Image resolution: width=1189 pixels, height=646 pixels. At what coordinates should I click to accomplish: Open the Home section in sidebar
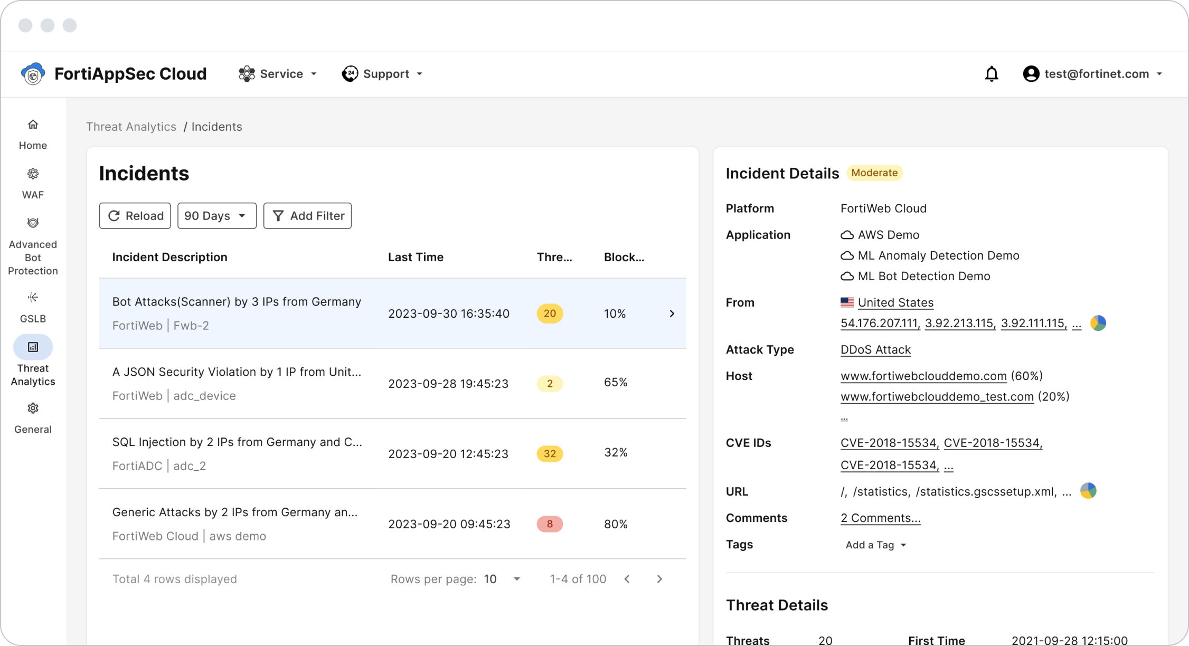[33, 134]
